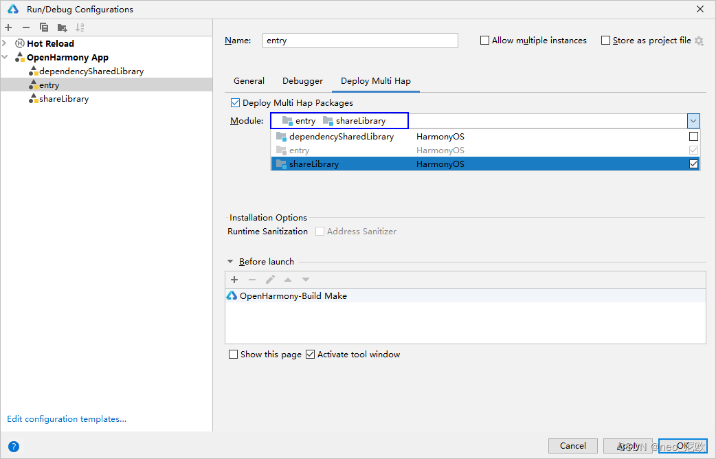716x459 pixels.
Task: Enable Show this page option
Action: tap(234, 355)
